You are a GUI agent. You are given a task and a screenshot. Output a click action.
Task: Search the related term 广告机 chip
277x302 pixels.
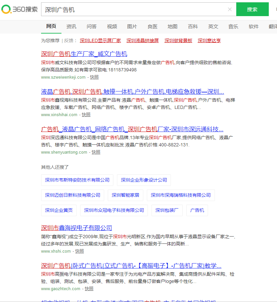coord(197,210)
